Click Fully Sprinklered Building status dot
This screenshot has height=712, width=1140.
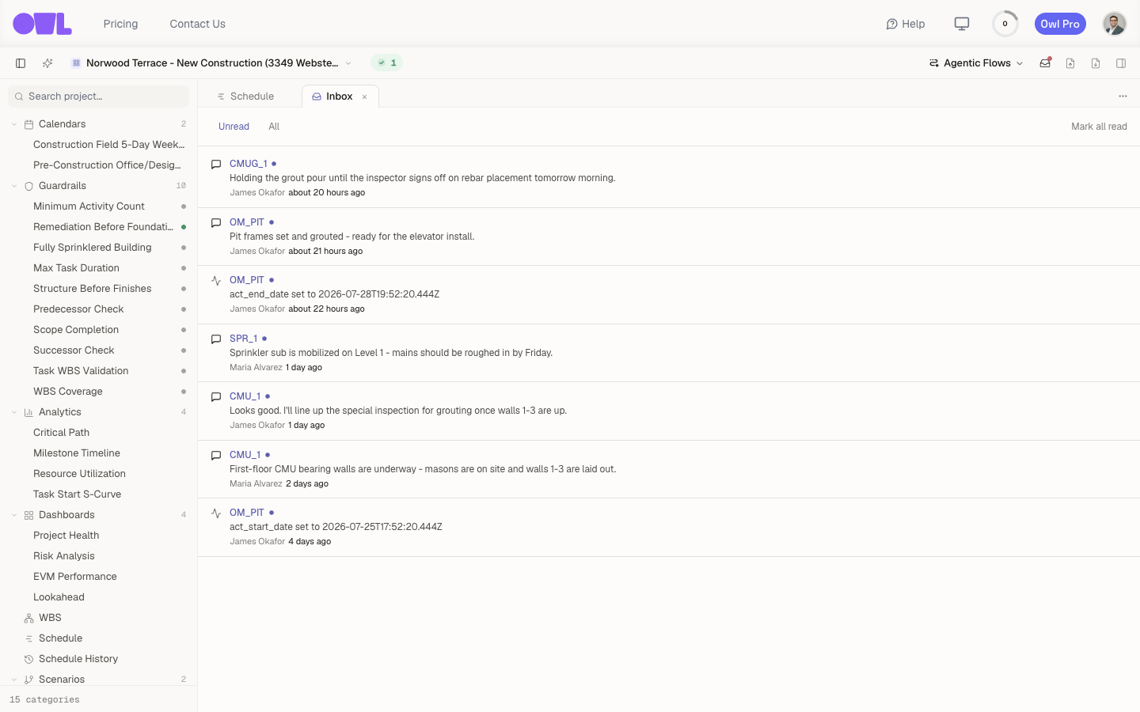(x=184, y=248)
